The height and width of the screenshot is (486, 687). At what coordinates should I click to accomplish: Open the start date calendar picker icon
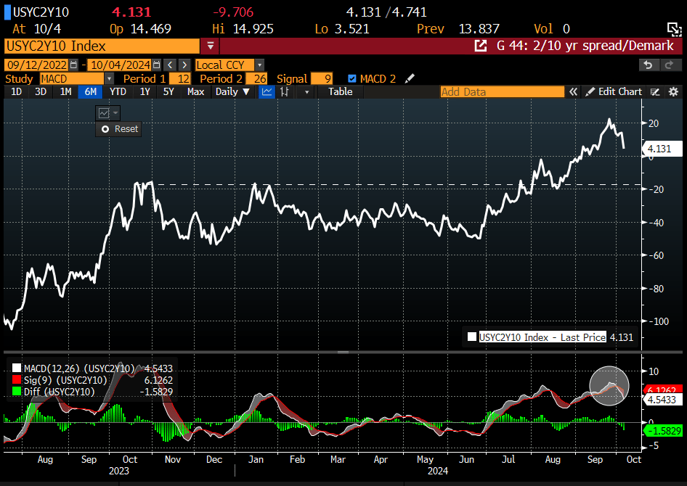click(x=73, y=65)
